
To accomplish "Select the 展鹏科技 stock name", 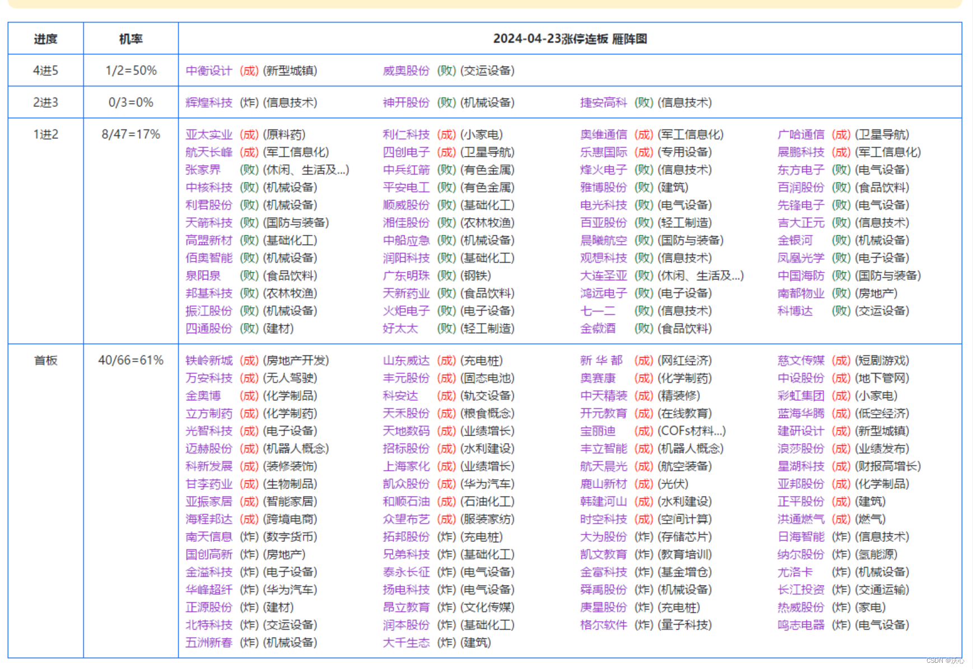I will [801, 152].
